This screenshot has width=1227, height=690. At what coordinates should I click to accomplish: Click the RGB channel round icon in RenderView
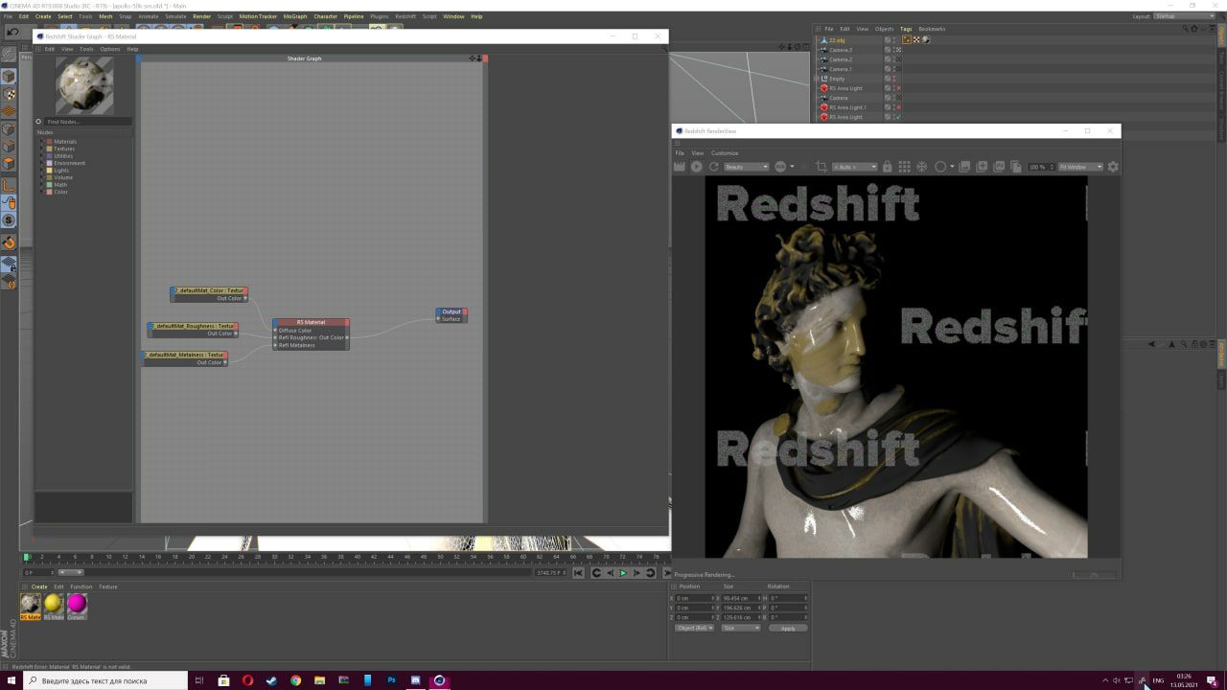(x=780, y=167)
